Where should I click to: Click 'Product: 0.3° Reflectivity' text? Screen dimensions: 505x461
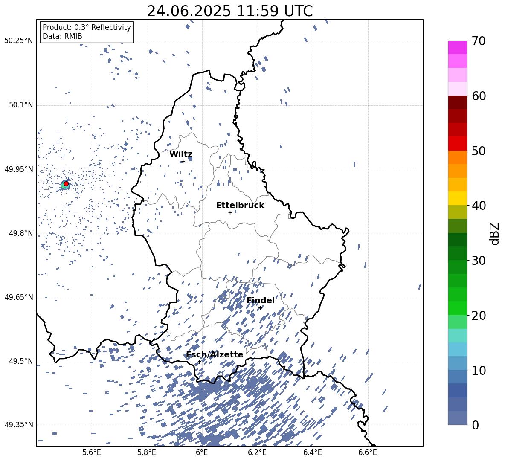tap(87, 27)
